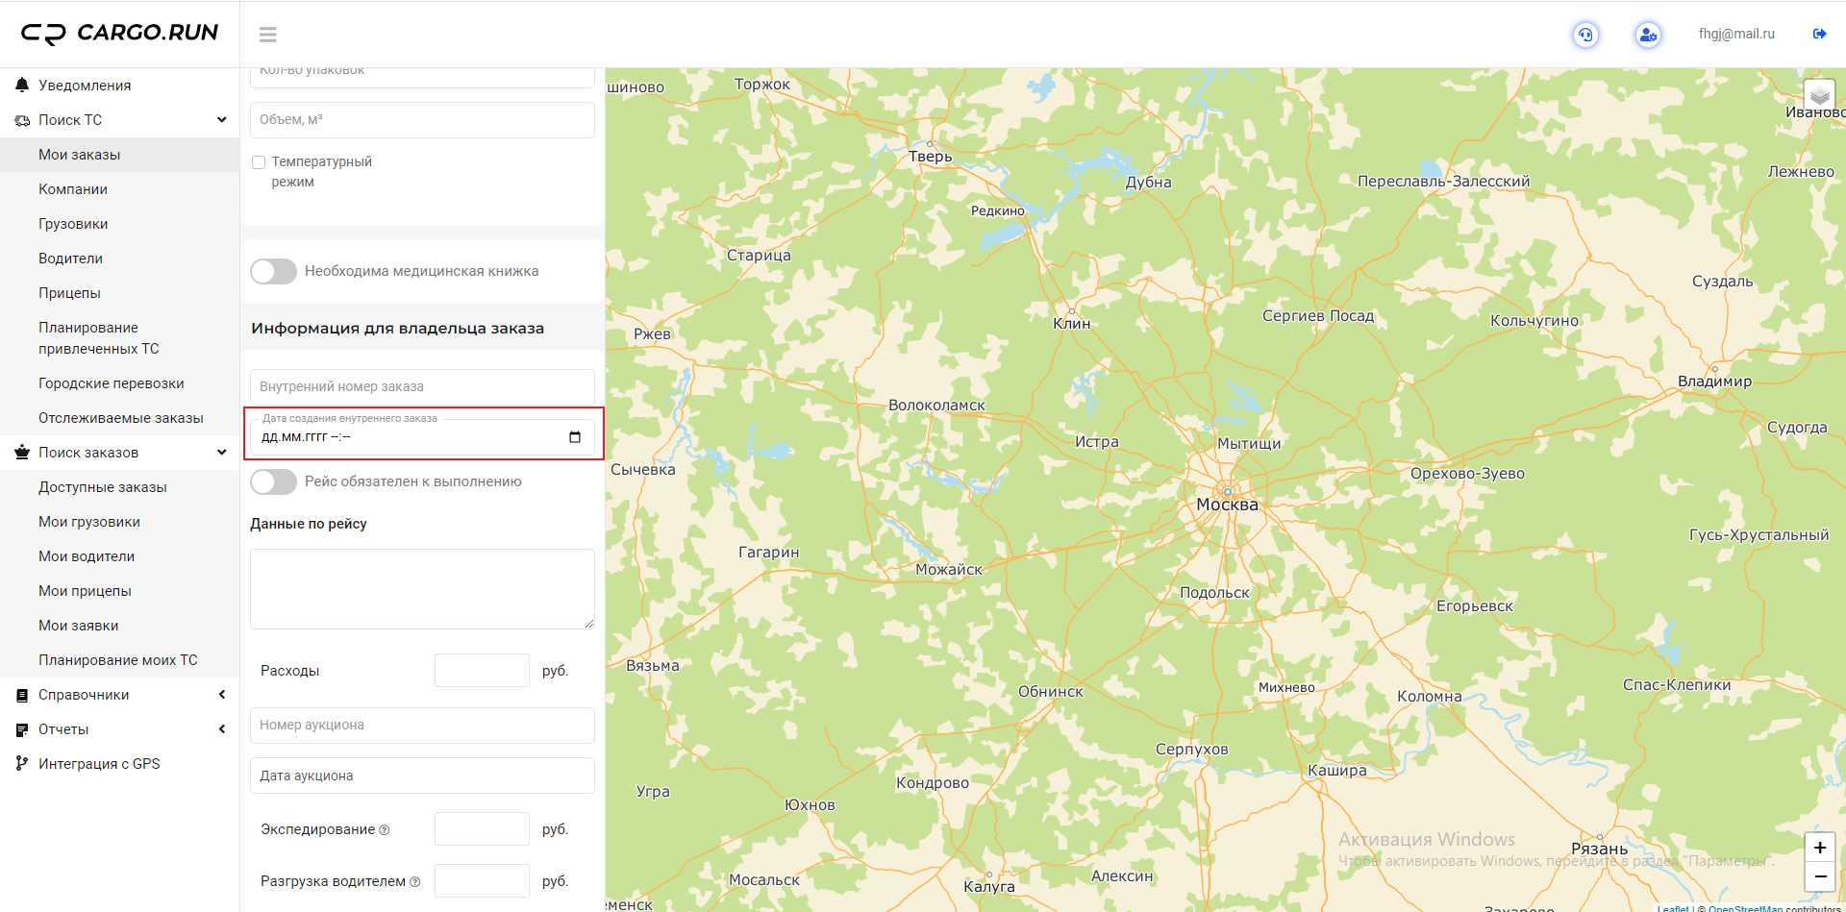Enable Температурный режим checkbox
This screenshot has height=912, width=1846.
[x=259, y=162]
